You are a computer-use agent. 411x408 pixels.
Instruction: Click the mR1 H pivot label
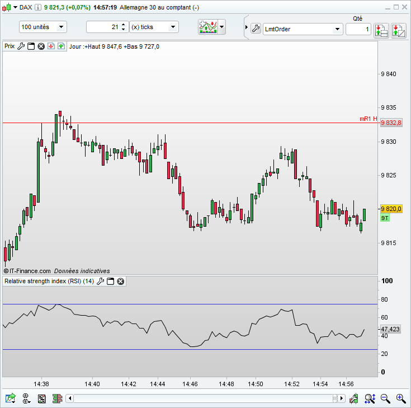coord(369,119)
